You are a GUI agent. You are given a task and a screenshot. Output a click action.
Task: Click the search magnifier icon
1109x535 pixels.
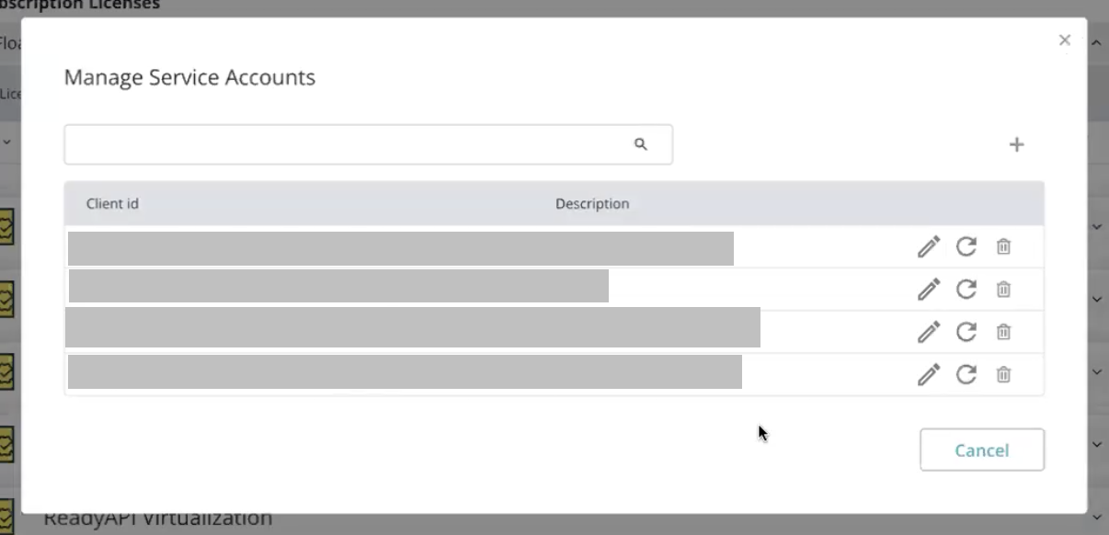pos(641,143)
